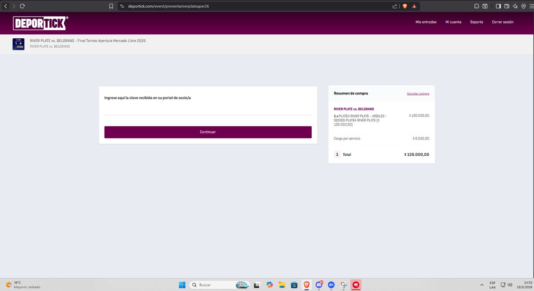Reload the page with the refresh icon
The height and width of the screenshot is (291, 534).
(x=22, y=6)
